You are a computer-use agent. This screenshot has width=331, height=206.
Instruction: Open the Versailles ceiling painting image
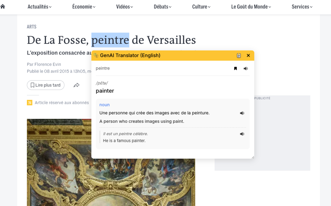pyautogui.click(x=111, y=162)
